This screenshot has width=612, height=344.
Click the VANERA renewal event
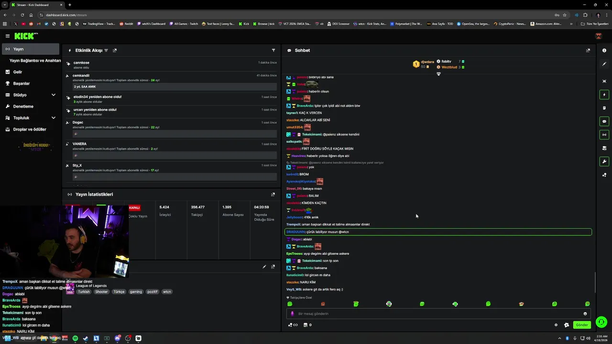172,150
